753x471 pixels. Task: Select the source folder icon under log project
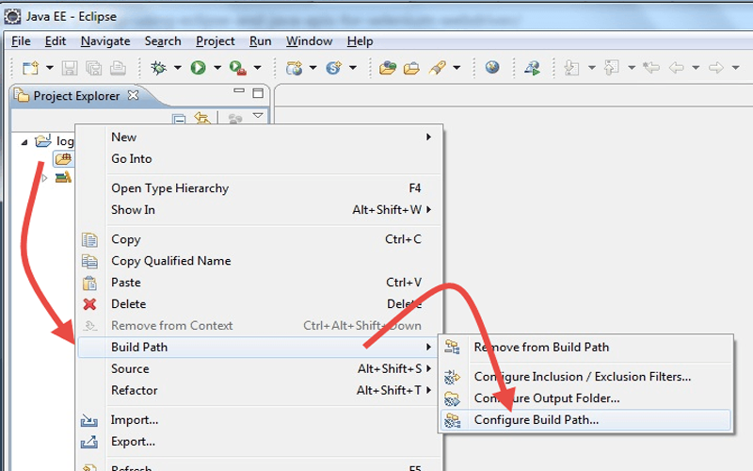(63, 158)
